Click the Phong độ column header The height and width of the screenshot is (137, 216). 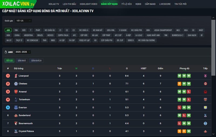[184, 69]
